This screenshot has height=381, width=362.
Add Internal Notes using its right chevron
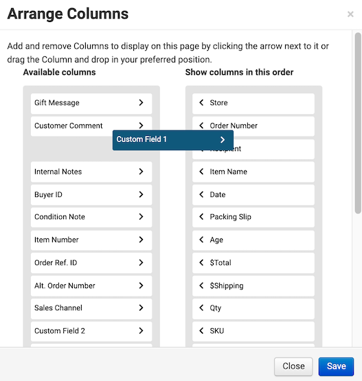[x=141, y=172]
